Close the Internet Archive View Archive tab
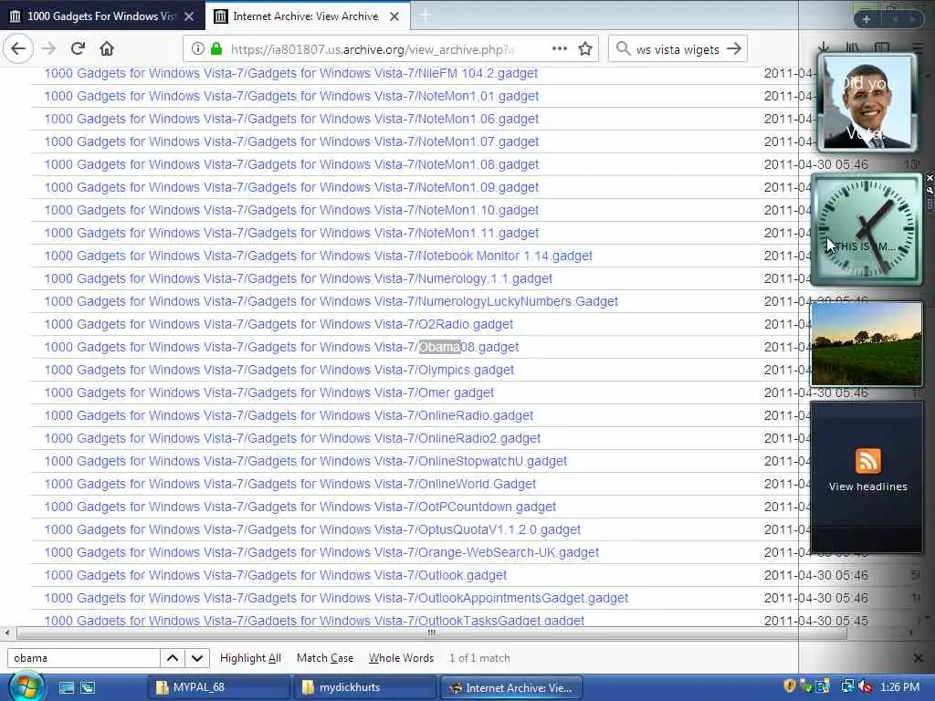The height and width of the screenshot is (701, 935). coord(394,16)
